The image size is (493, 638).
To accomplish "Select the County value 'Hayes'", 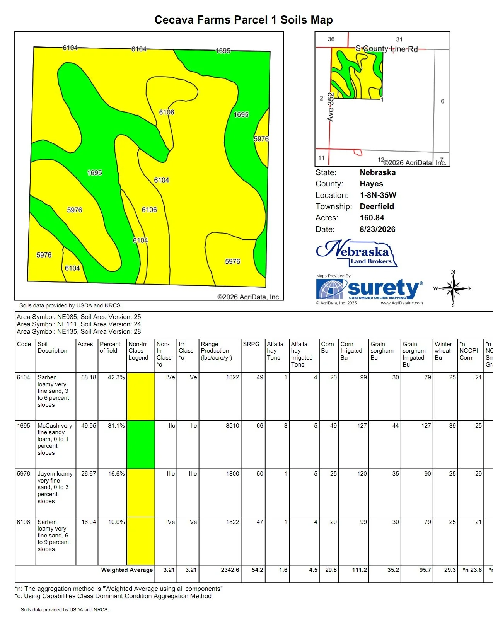I will coord(372,184).
